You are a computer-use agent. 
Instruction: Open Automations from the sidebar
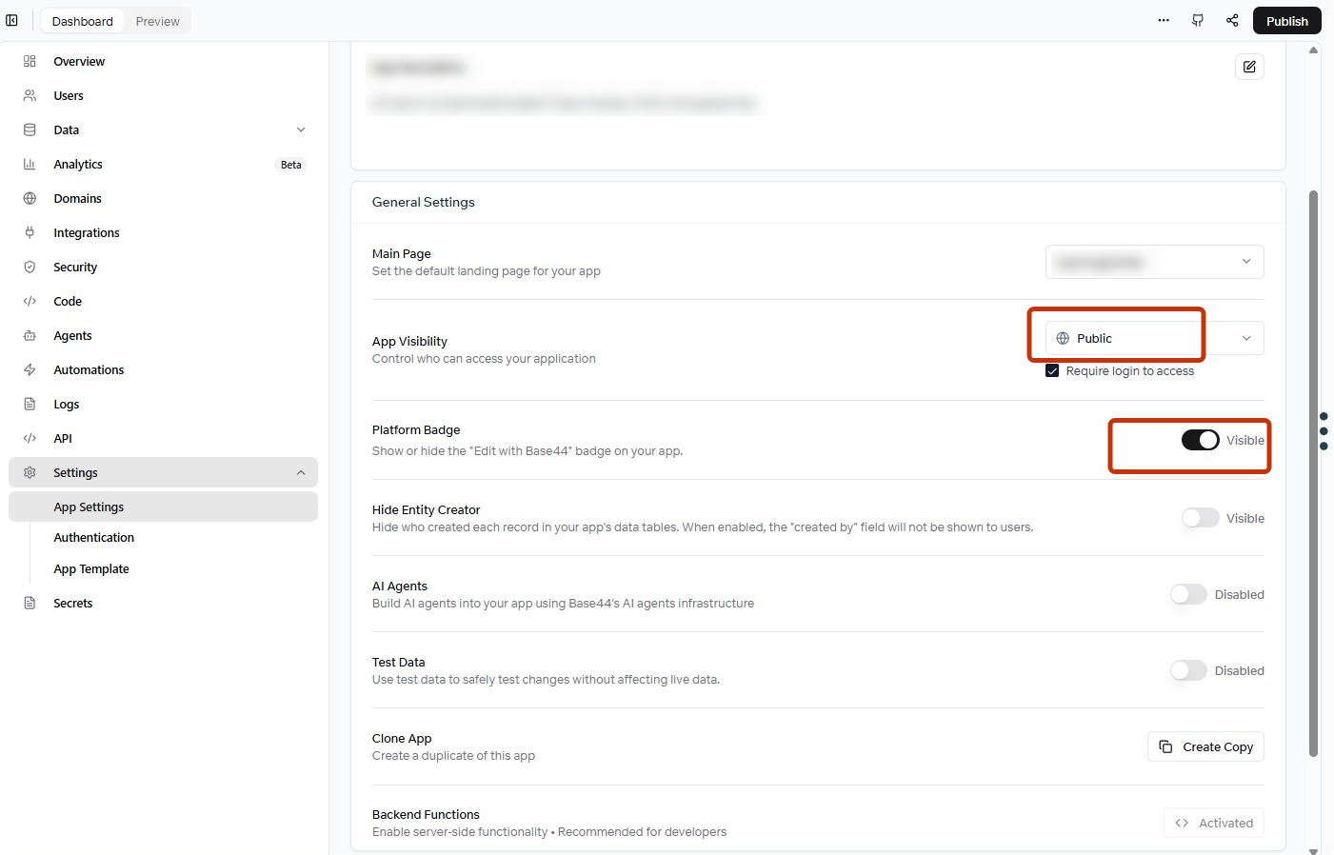(x=89, y=370)
